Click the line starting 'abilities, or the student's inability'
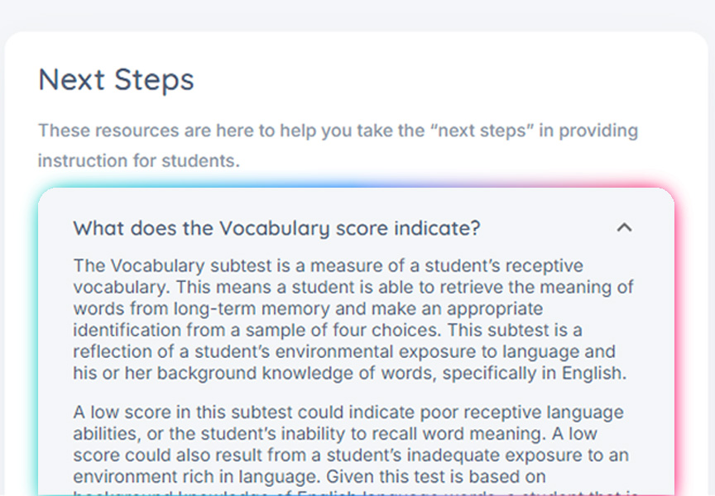715x496 pixels. (336, 433)
